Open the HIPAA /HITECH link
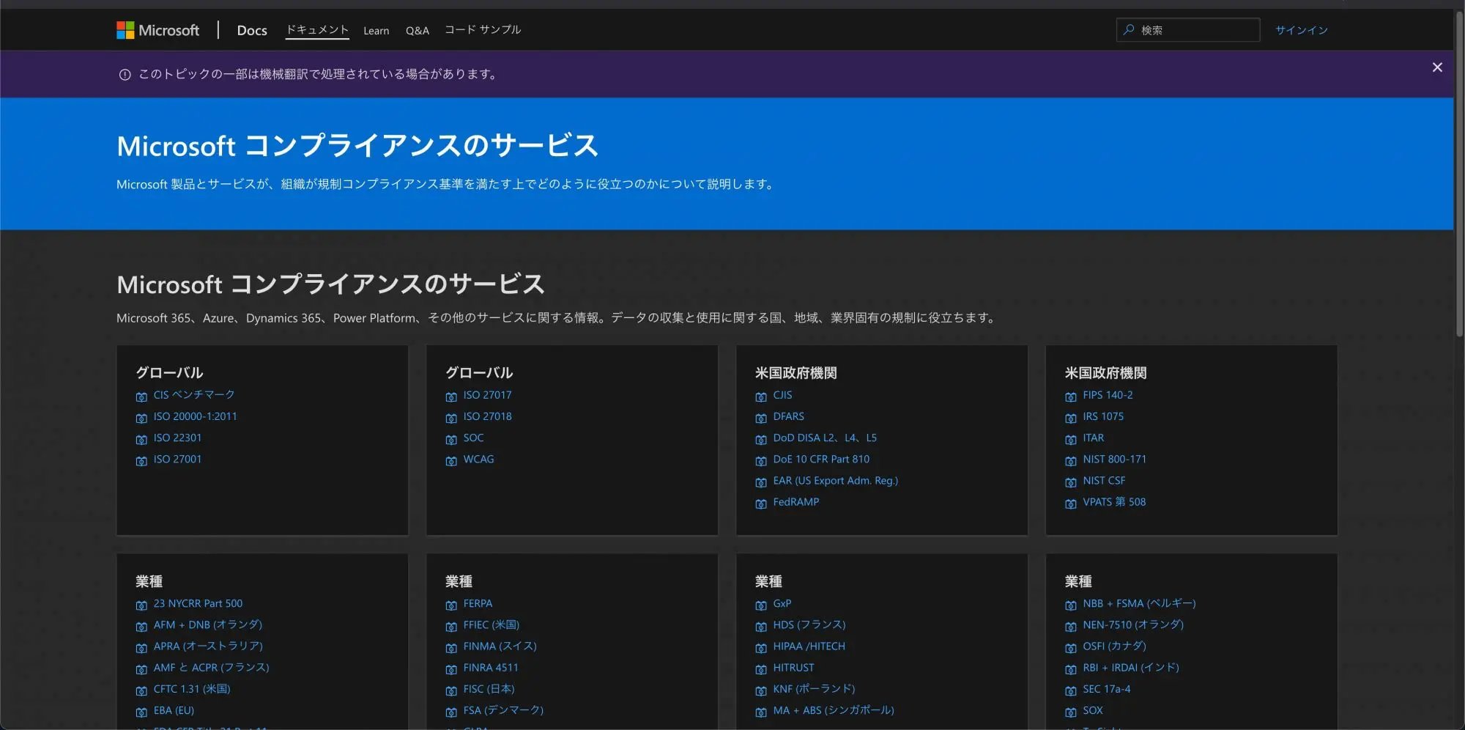This screenshot has width=1465, height=730. point(809,646)
